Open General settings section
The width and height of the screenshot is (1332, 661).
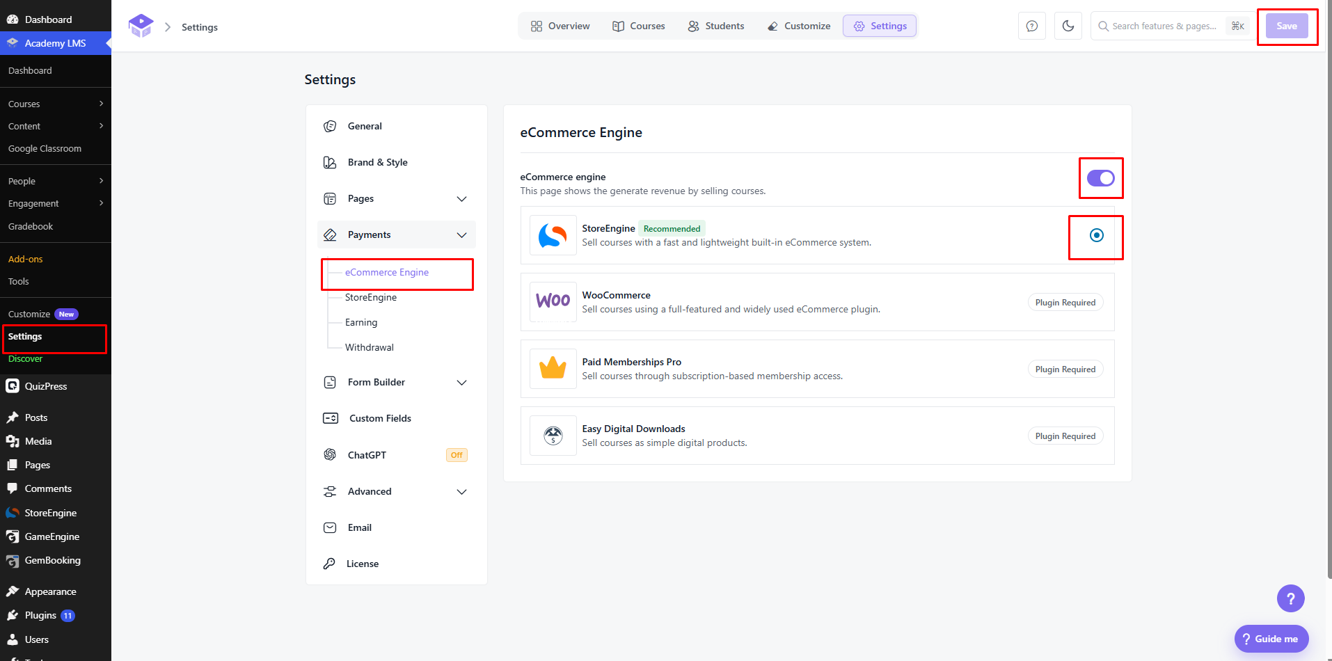coord(397,126)
